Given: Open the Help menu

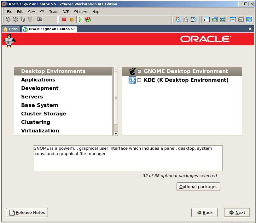Looking at the screenshot, I should (96, 12).
